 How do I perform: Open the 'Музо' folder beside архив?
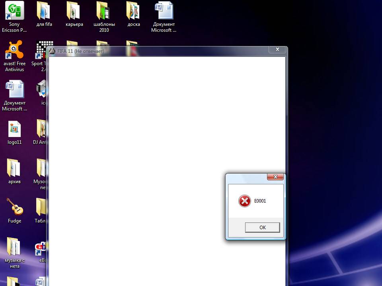[x=41, y=174]
